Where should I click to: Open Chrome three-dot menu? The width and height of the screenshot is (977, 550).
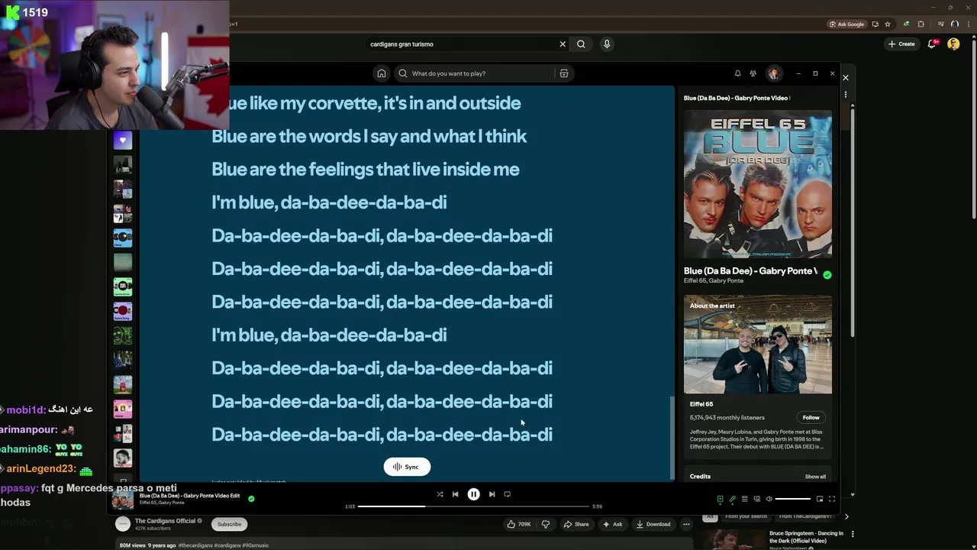coord(968,24)
